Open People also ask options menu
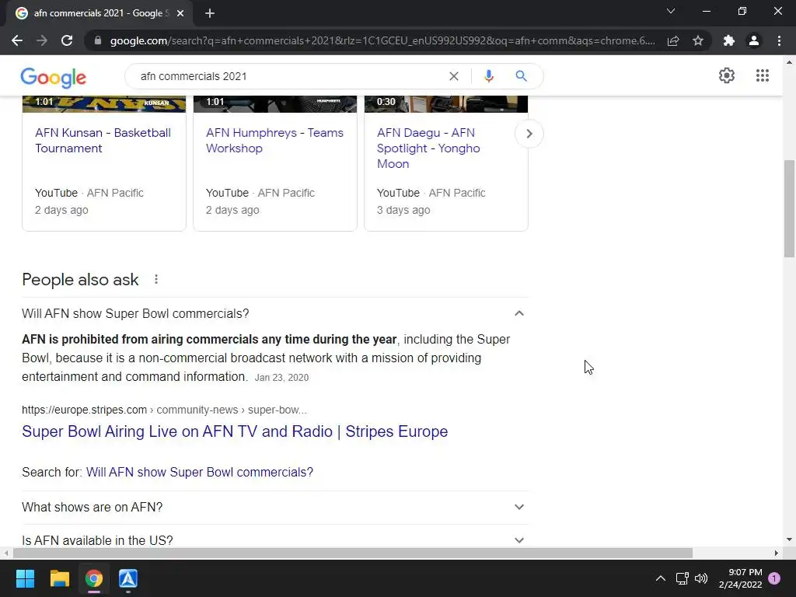This screenshot has width=796, height=597. pos(156,279)
